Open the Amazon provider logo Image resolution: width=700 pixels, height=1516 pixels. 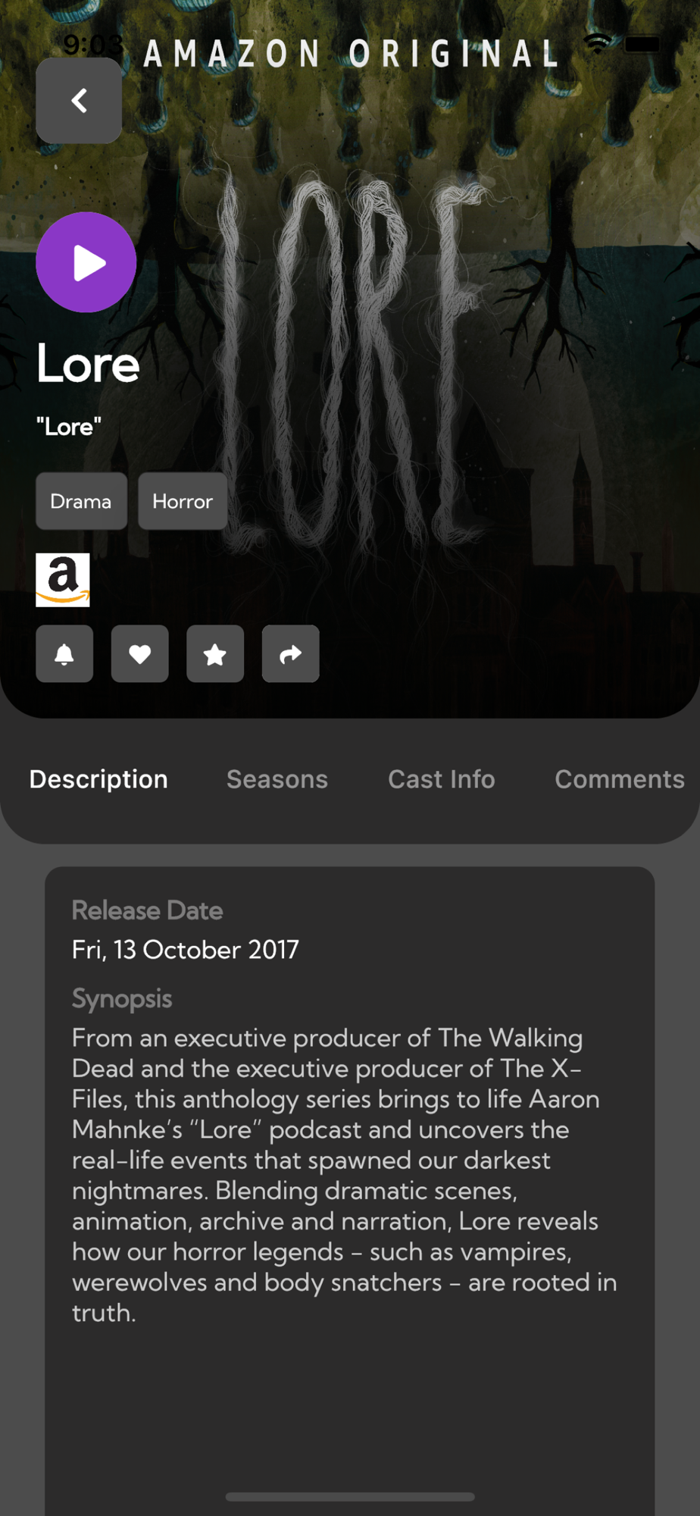pyautogui.click(x=63, y=580)
